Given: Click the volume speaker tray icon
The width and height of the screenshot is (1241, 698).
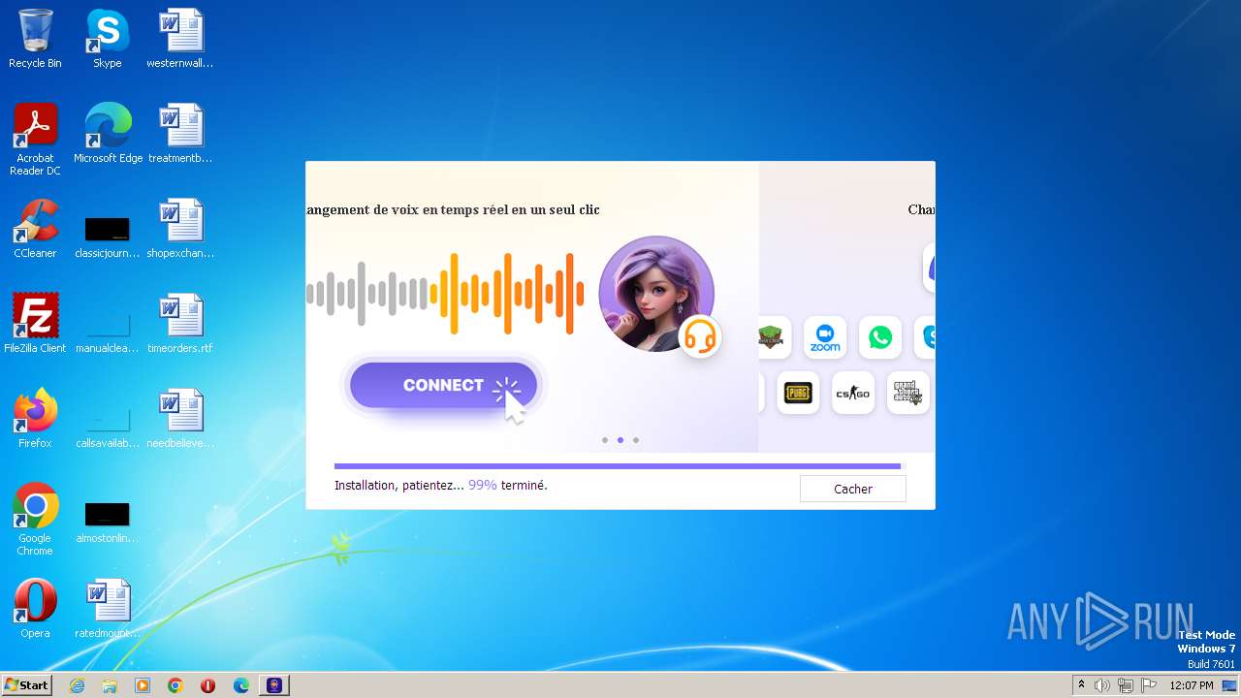Looking at the screenshot, I should point(1102,685).
